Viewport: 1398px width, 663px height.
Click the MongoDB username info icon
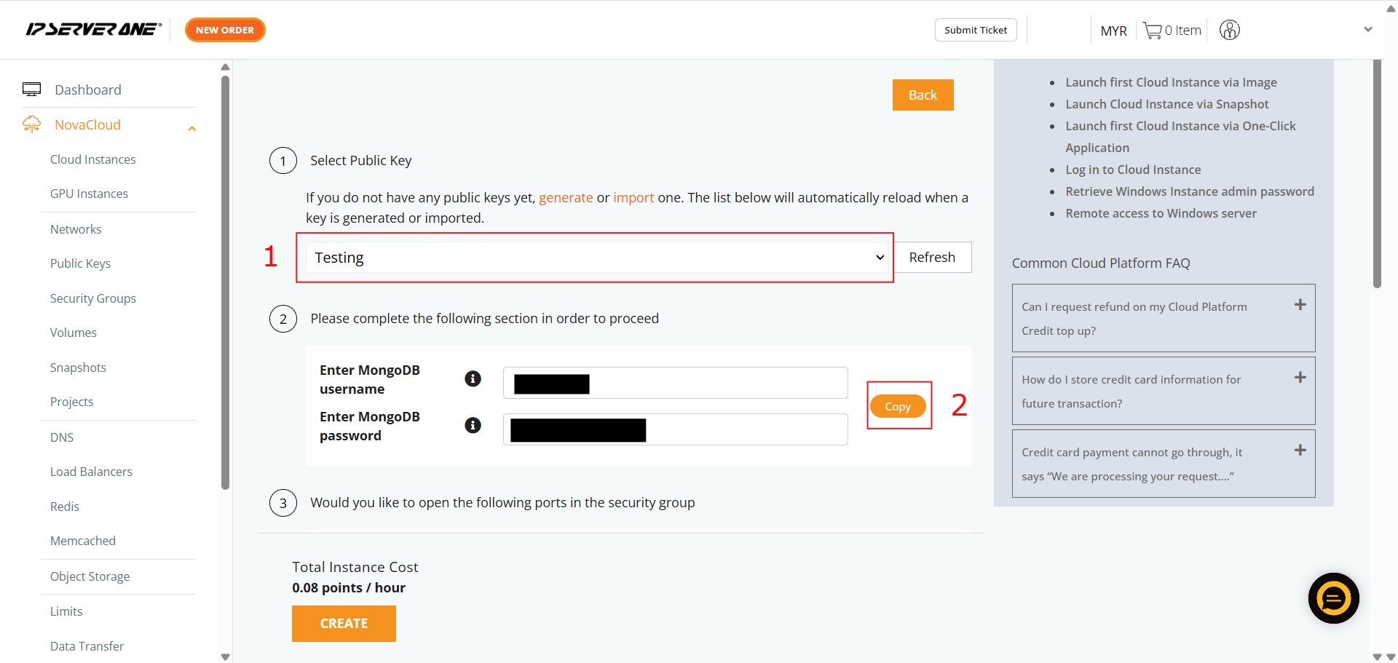tap(473, 378)
